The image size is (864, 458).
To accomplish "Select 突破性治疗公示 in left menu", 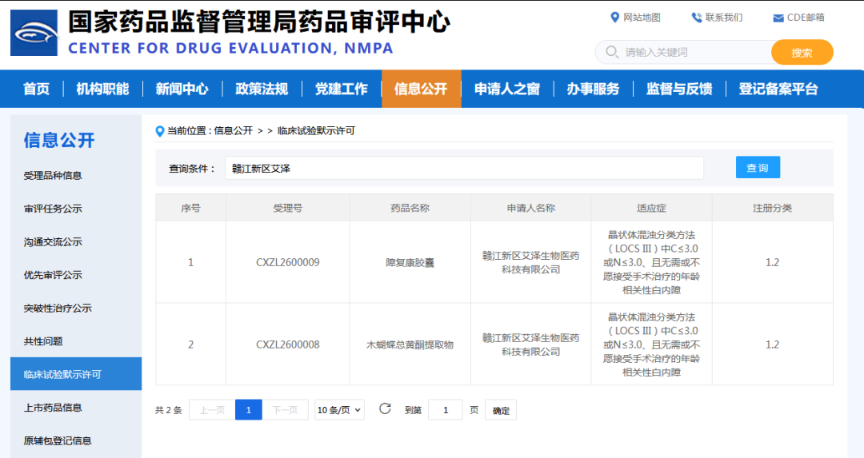I will (58, 308).
